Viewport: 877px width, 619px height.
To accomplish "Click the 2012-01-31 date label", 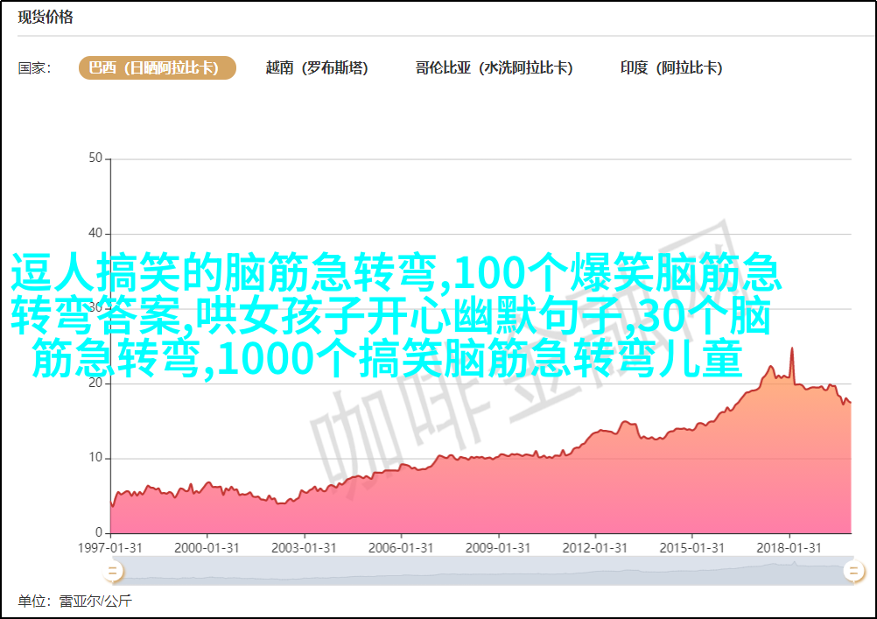I will pos(596,547).
